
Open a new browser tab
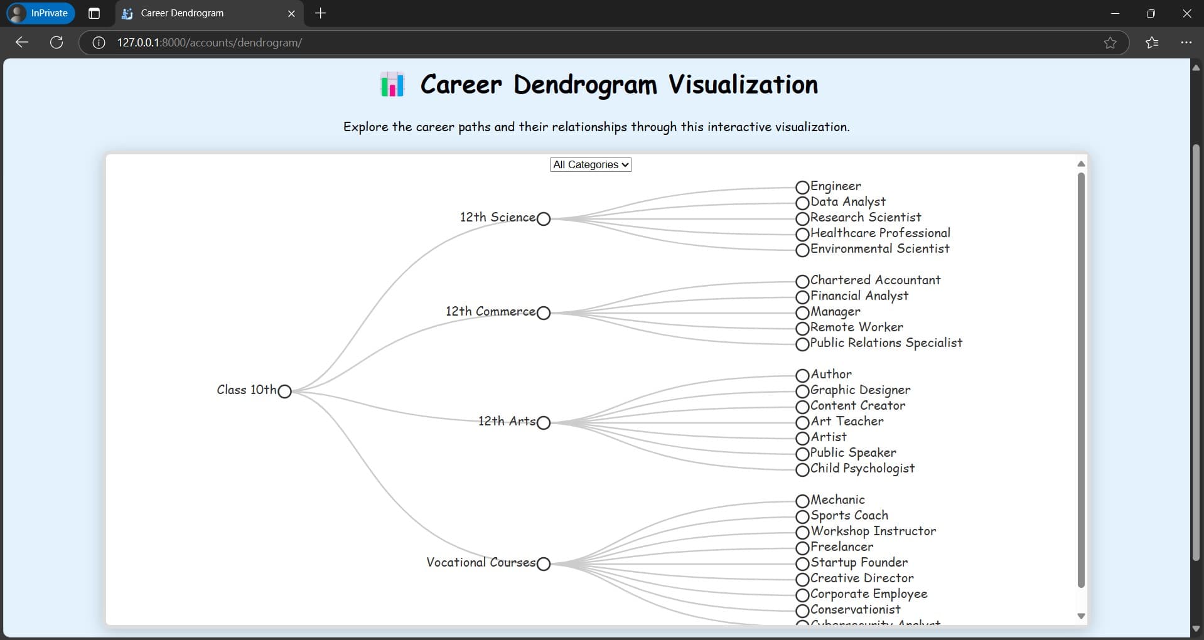coord(320,13)
